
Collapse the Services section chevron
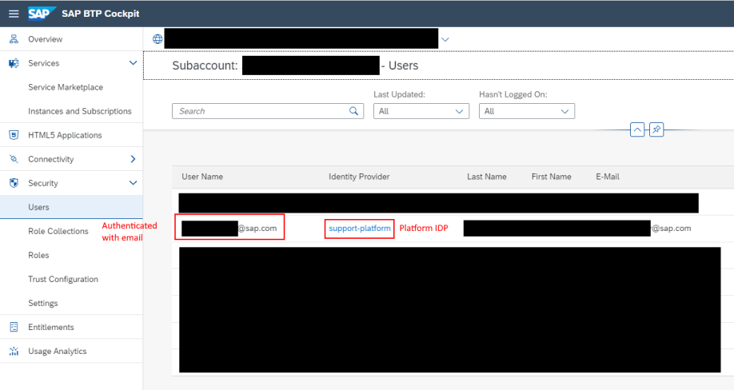pos(133,62)
